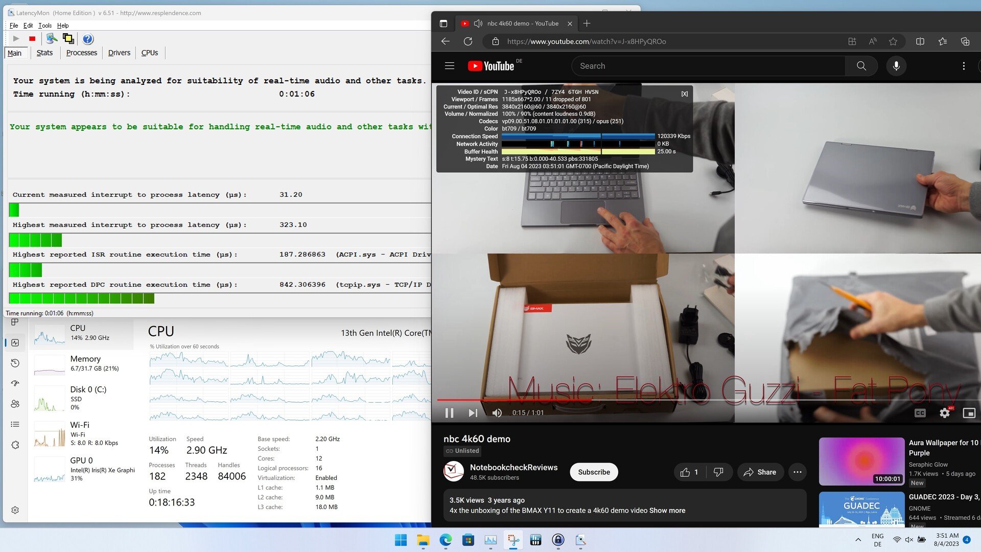981x552 pixels.
Task: Switch to LatencyMon CPUs tab
Action: click(x=149, y=53)
